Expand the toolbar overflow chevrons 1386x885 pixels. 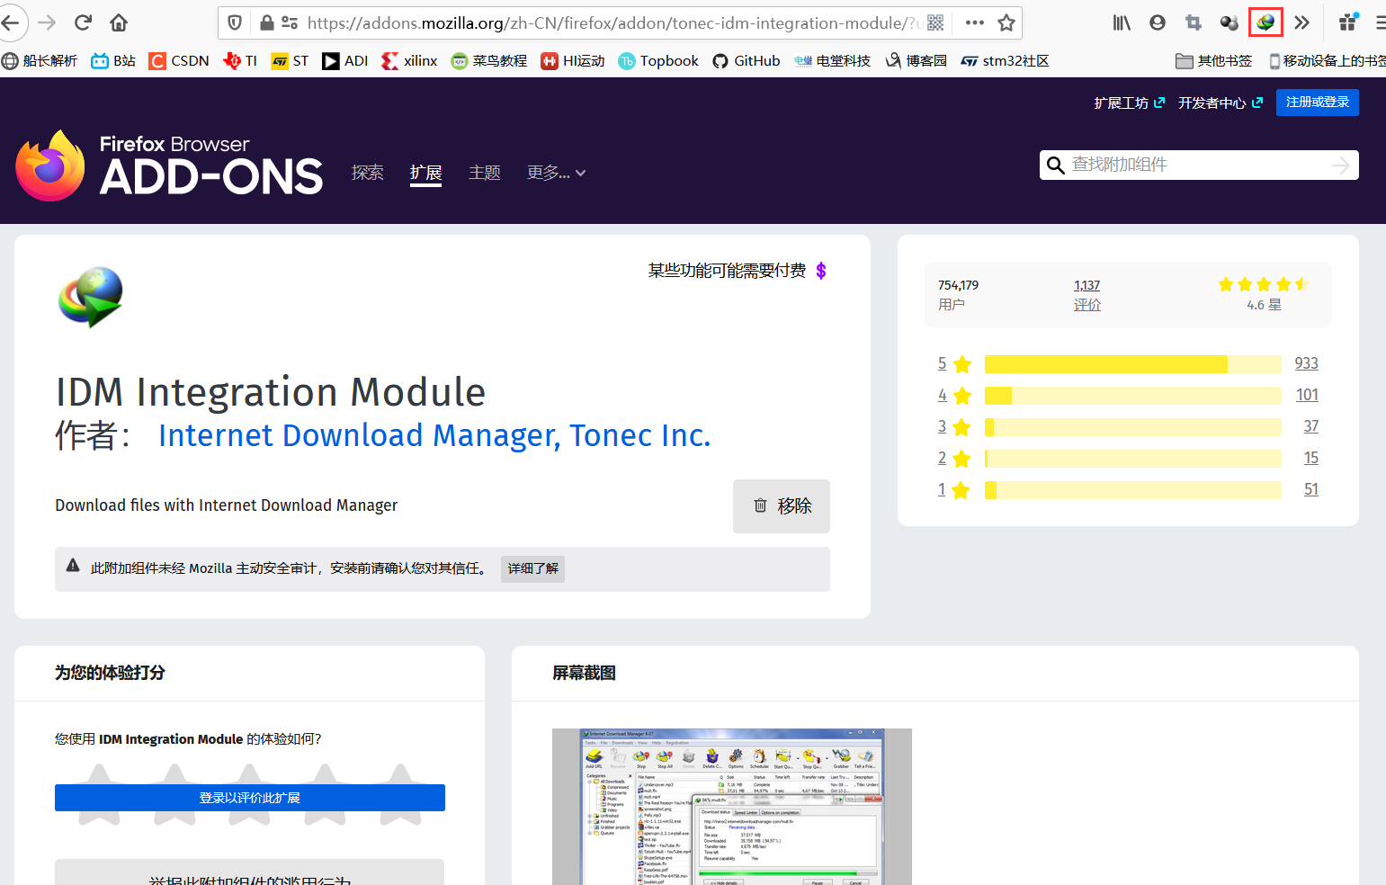[1301, 22]
